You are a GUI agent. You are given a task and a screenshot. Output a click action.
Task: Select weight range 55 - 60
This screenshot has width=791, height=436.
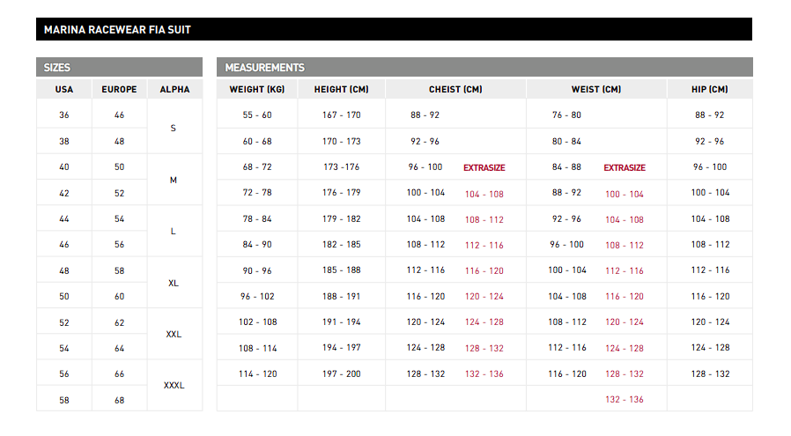pyautogui.click(x=257, y=115)
